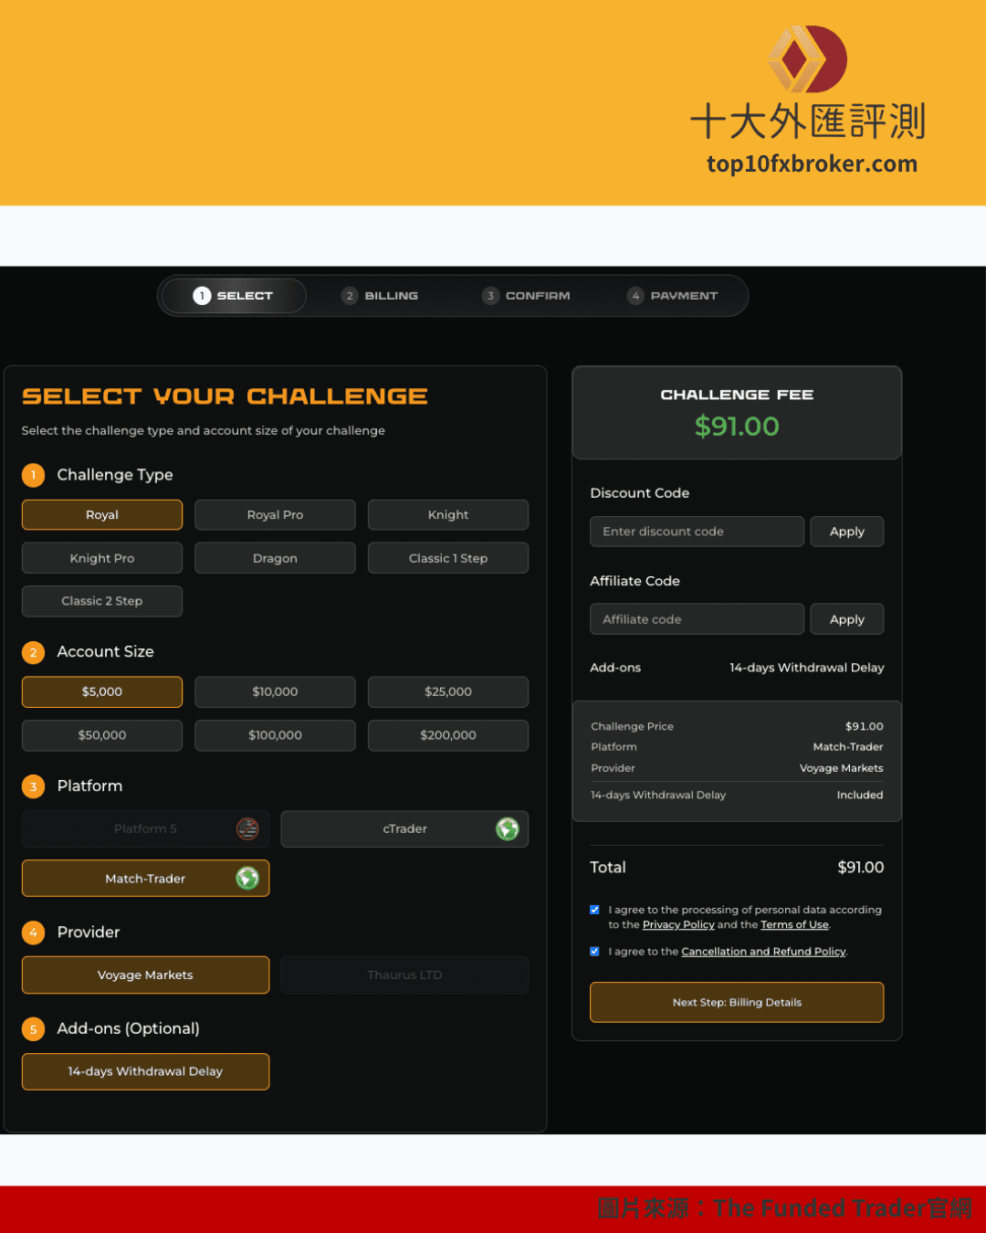Toggle the 14-days Withdrawal Delay add-on
986x1233 pixels.
pos(145,1071)
